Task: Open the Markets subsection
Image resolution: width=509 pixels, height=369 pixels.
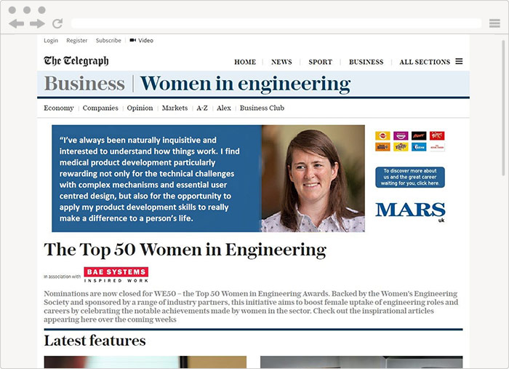Action: (175, 108)
